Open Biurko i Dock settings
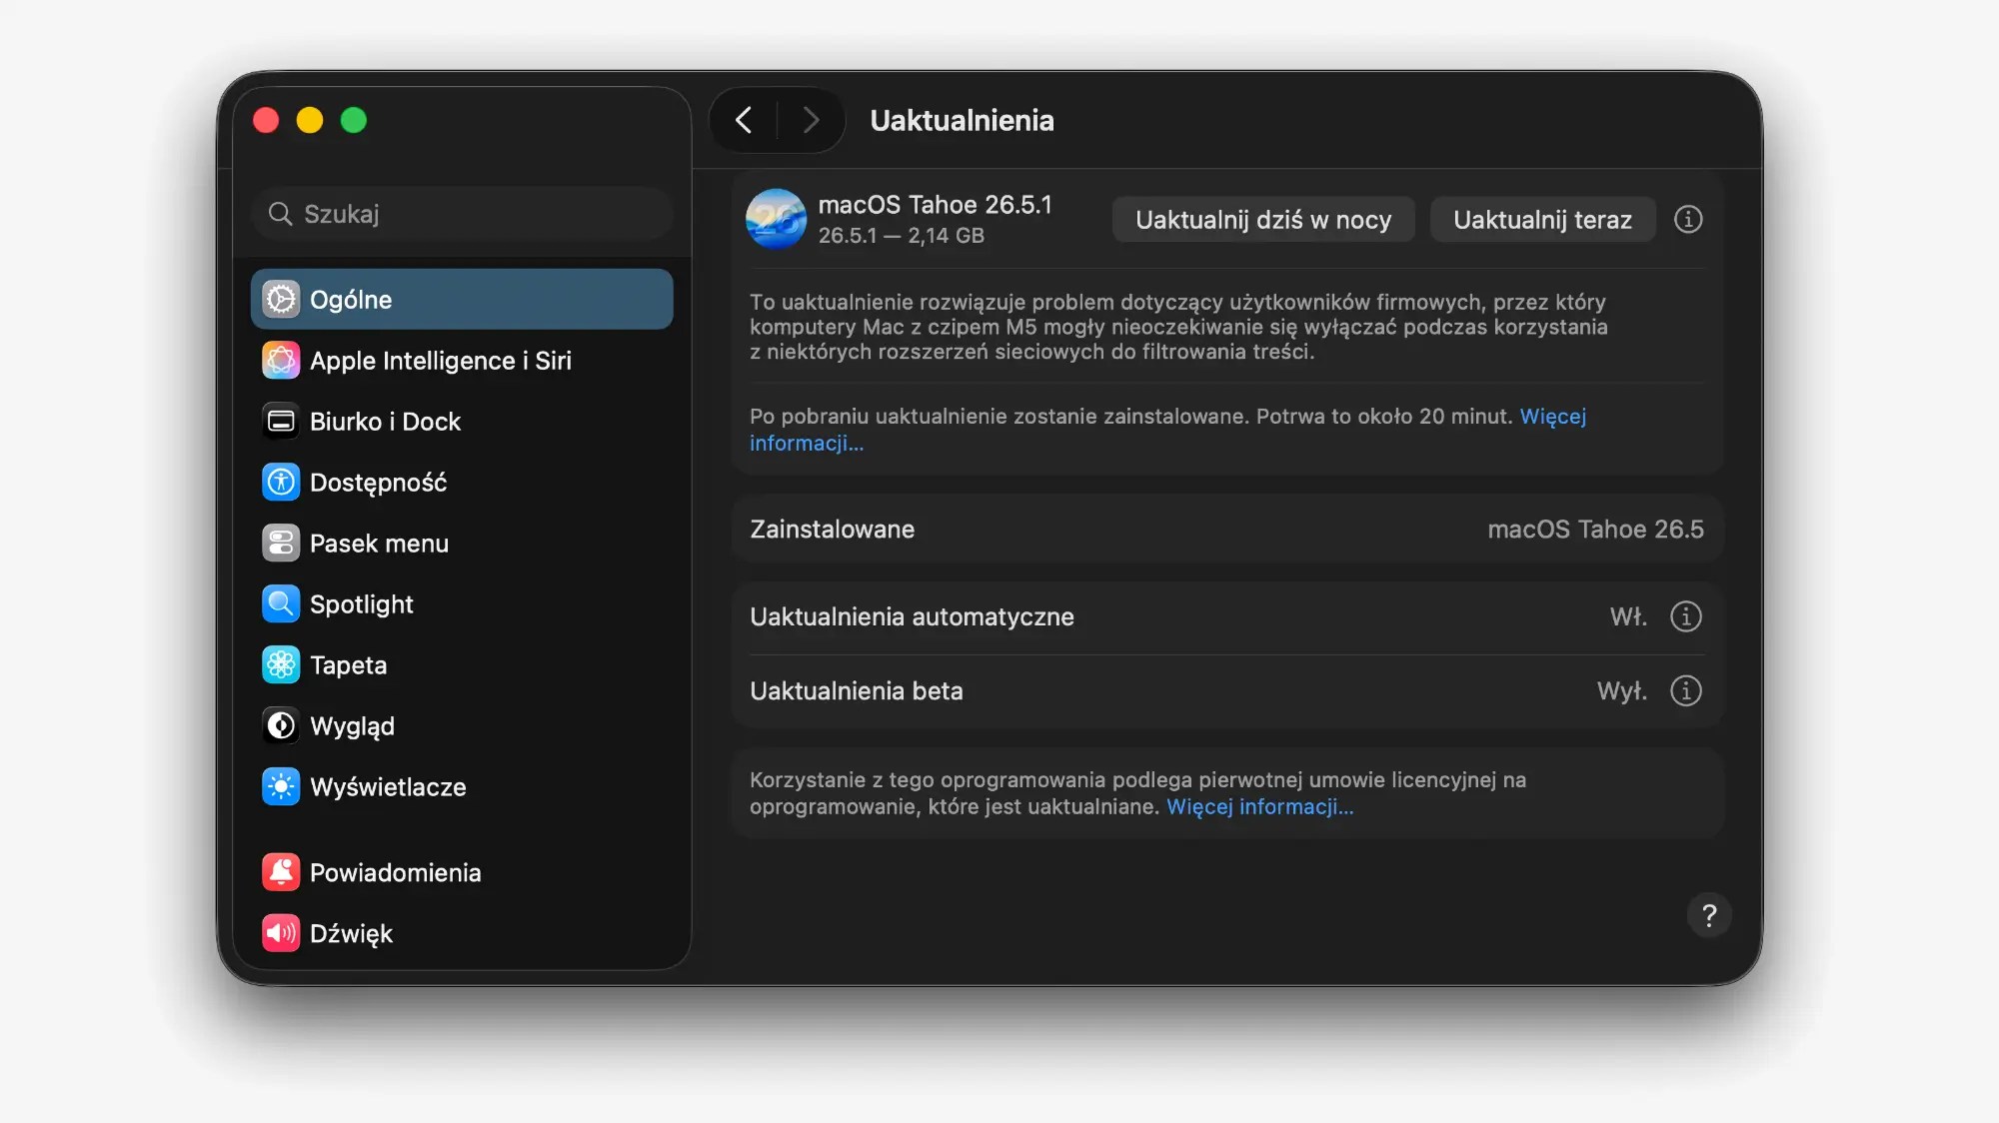The image size is (1999, 1123). 462,421
